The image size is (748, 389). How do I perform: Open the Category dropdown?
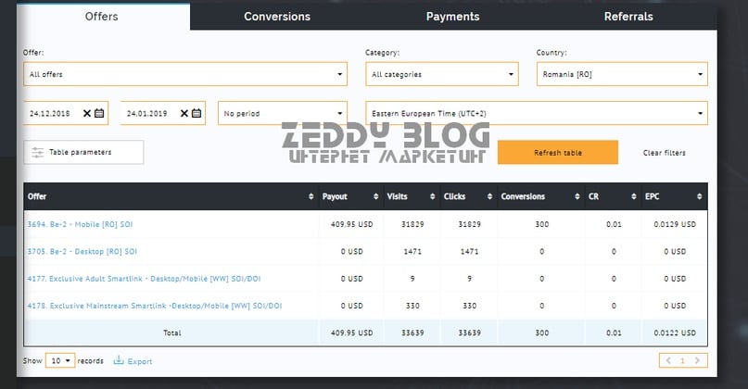(x=441, y=74)
